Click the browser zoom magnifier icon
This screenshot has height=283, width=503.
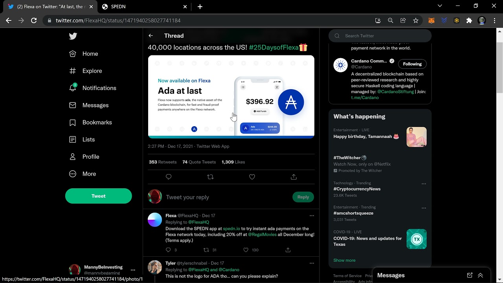click(390, 20)
